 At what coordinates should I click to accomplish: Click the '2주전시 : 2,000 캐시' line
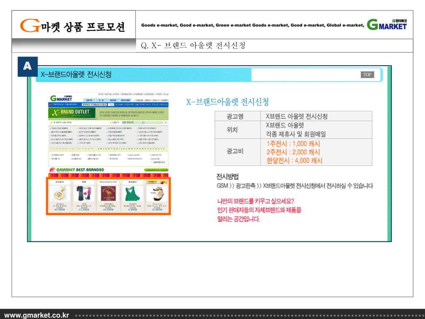pyautogui.click(x=293, y=152)
